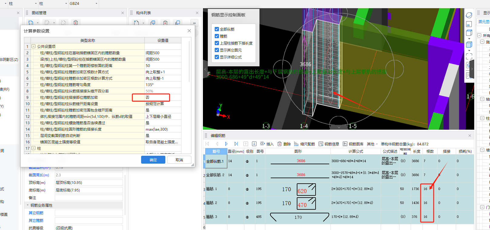The image size is (490, 230).
Task: Click the layer copy icon in 构件列表
Action: click(178, 23)
